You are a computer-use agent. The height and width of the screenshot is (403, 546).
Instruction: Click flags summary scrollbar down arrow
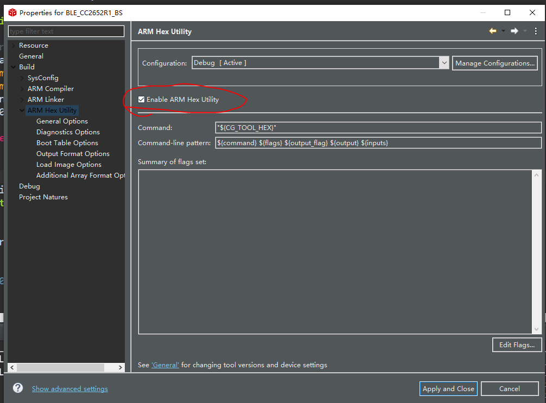536,329
